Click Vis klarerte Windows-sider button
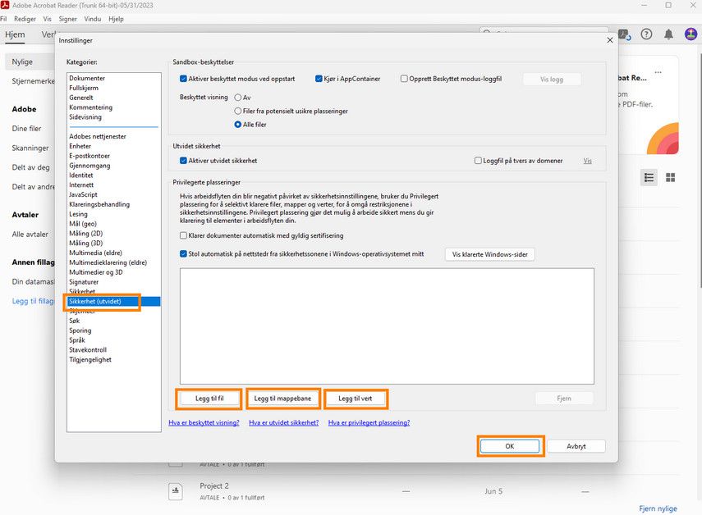Screen dimensions: 702x515 click(490, 254)
